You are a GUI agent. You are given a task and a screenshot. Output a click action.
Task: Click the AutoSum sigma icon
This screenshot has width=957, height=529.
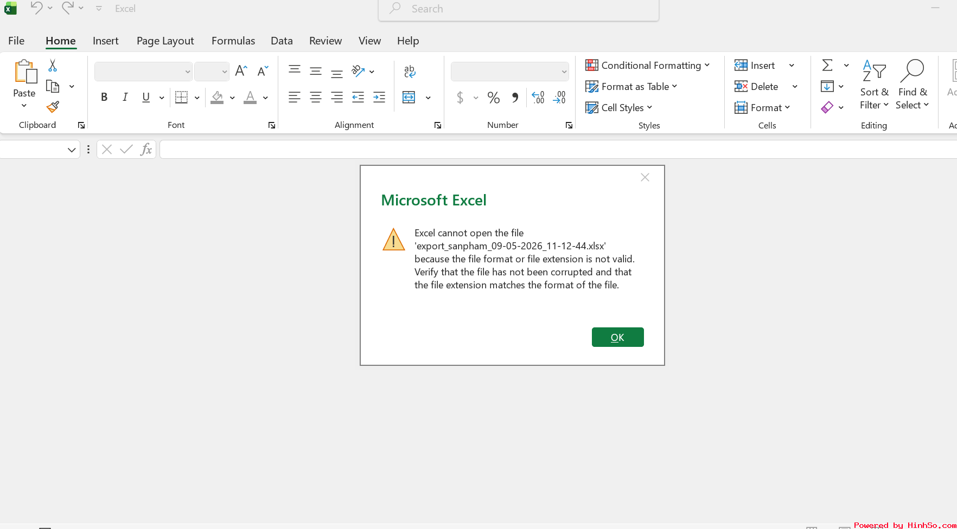[x=827, y=66]
